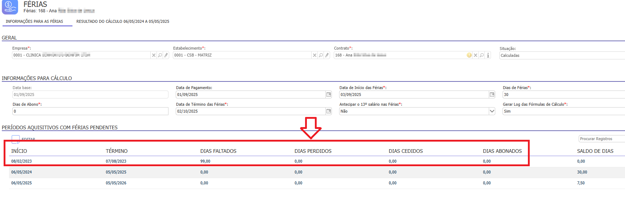The width and height of the screenshot is (625, 197).
Task: Show Contrato info with the i icon
Action: pyautogui.click(x=488, y=55)
